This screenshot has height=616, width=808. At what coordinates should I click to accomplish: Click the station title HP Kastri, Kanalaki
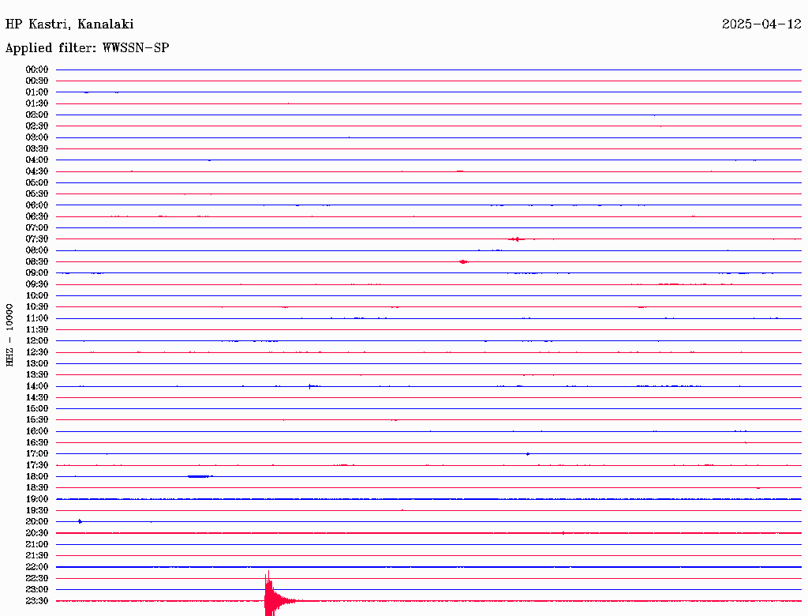[x=69, y=24]
